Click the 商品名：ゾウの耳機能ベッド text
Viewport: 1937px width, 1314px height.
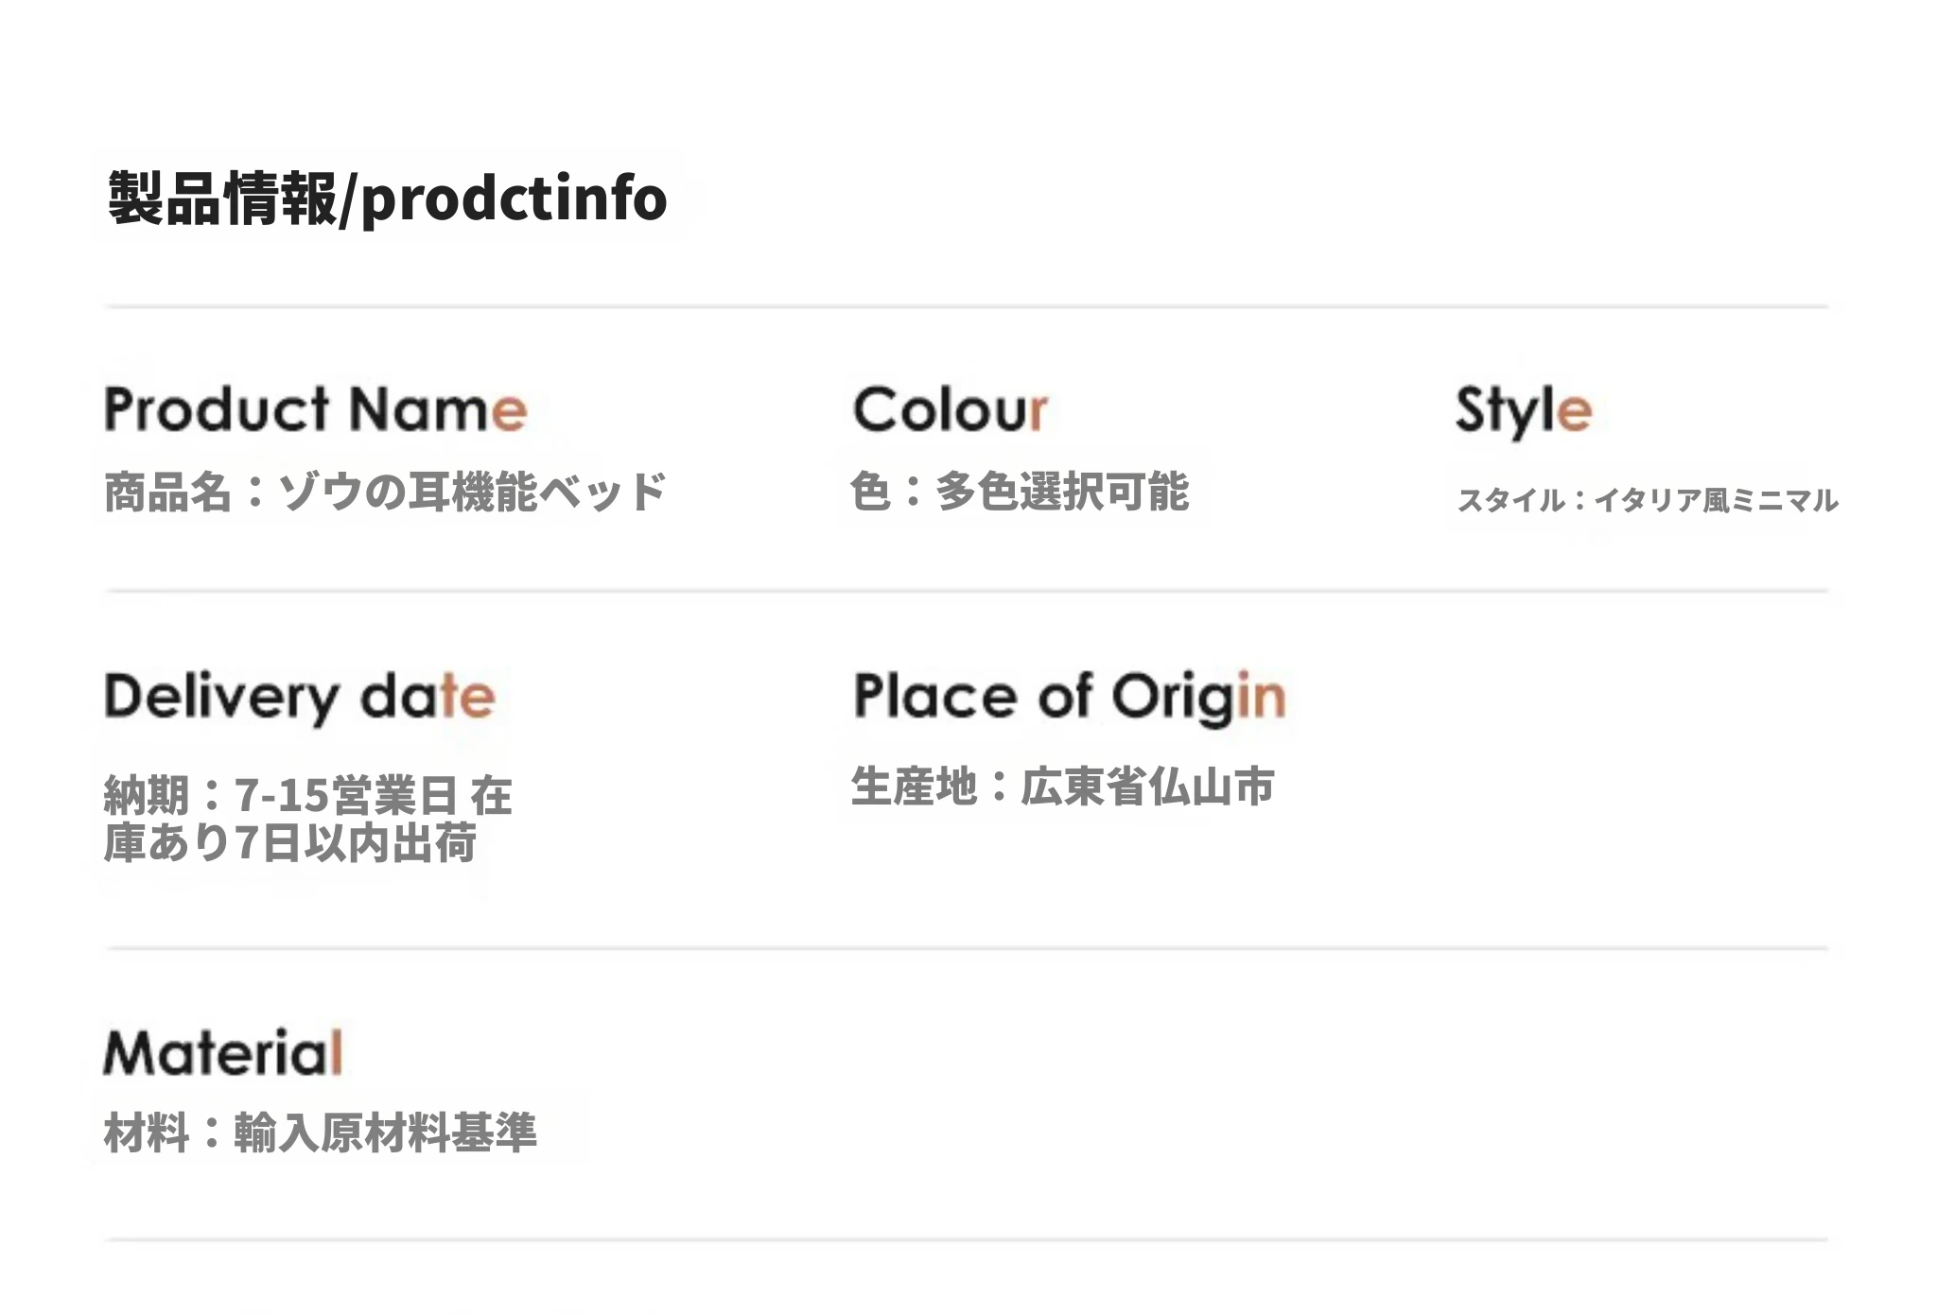(386, 492)
